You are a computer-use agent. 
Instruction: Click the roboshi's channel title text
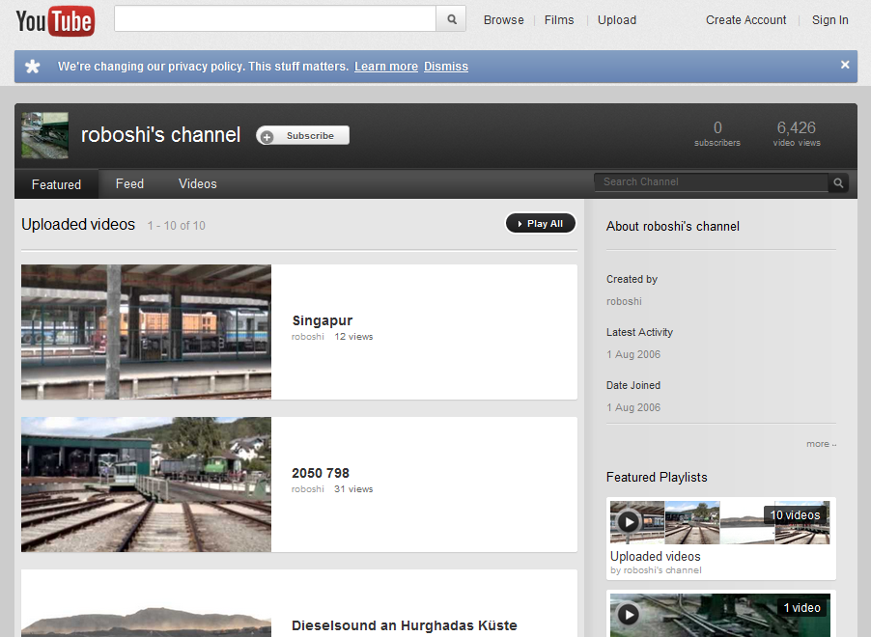[x=160, y=135]
